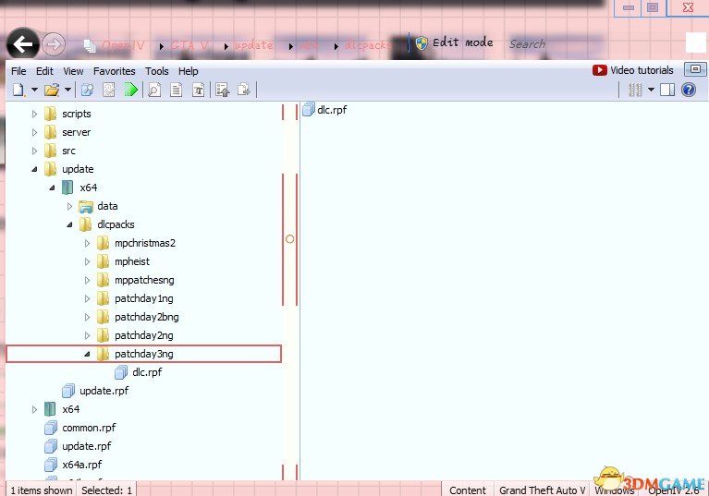The image size is (709, 496).
Task: Select the patchday3ng folder
Action: [144, 354]
